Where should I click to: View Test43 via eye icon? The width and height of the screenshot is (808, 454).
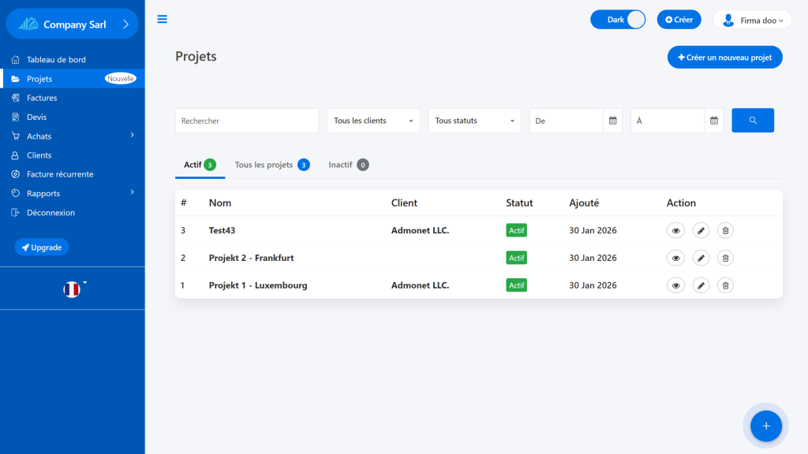pos(675,230)
